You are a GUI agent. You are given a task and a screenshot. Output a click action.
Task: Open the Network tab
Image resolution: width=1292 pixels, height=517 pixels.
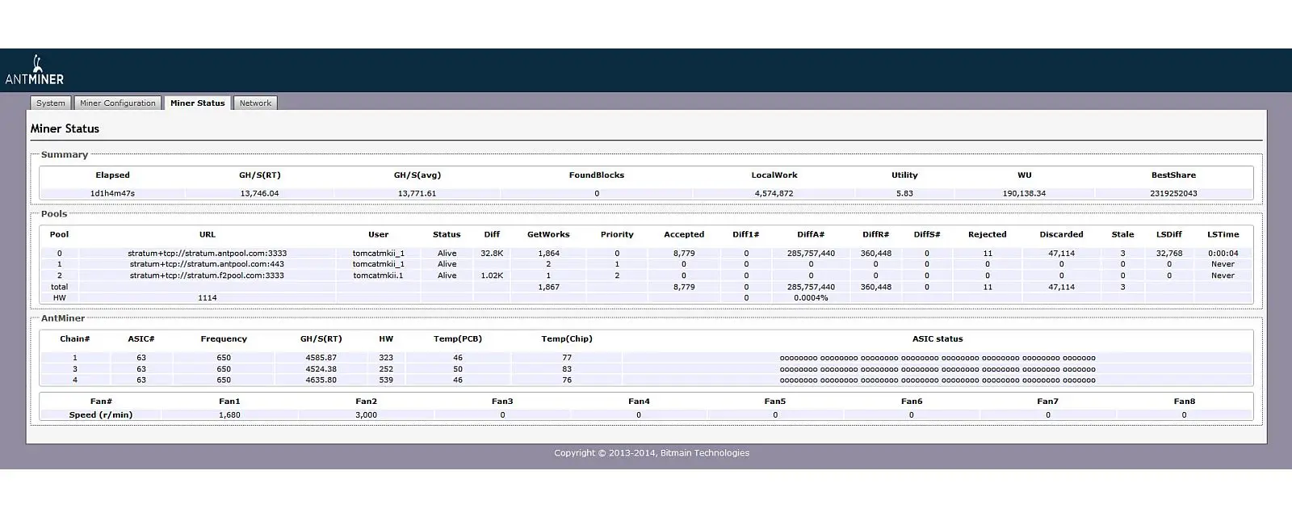point(255,103)
